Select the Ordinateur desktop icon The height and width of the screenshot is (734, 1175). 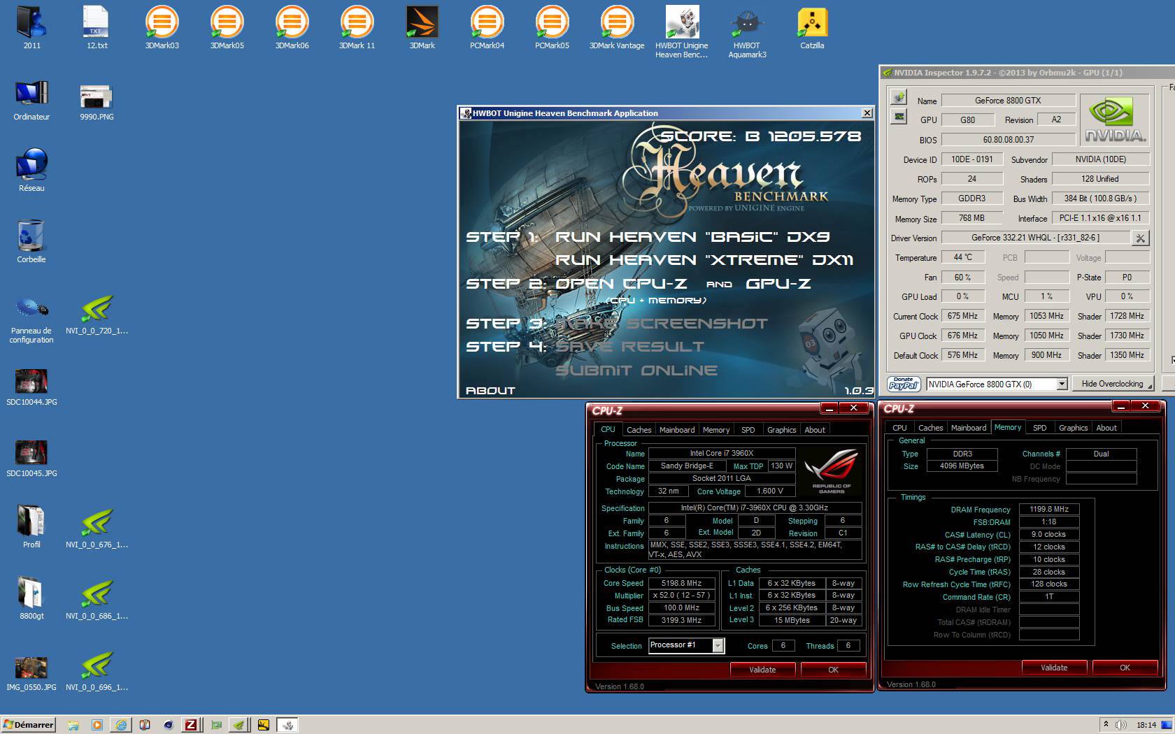click(31, 99)
